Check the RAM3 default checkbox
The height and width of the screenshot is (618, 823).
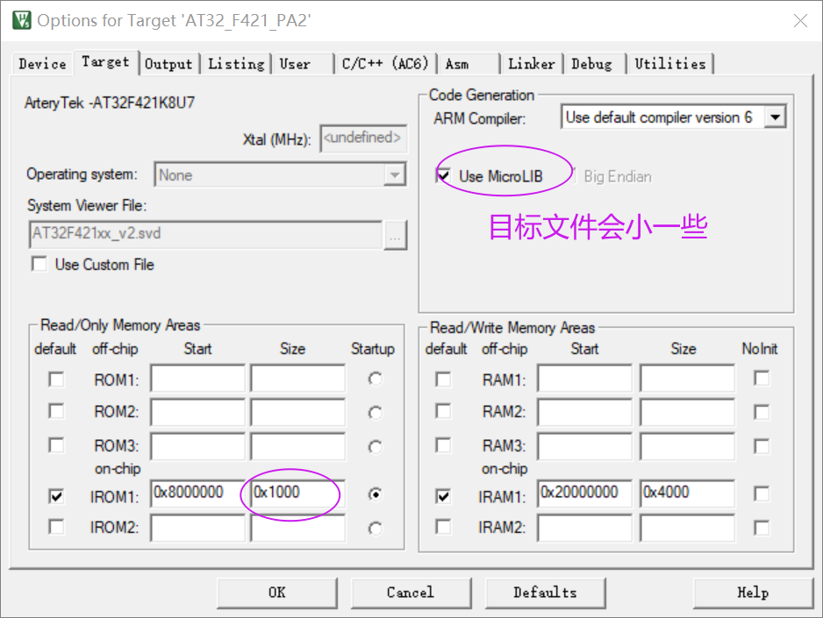coord(443,445)
